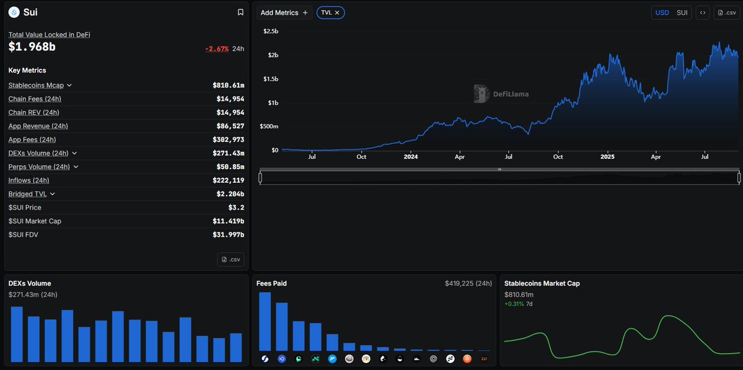Click the Inflows (24h) label
The height and width of the screenshot is (370, 743).
[29, 180]
